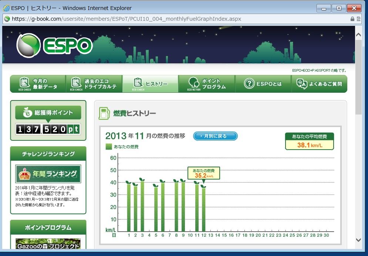The height and width of the screenshot is (256, 368).
Task: Click the あなたの平均燃費 38.1 km/L box
Action: [x=309, y=141]
